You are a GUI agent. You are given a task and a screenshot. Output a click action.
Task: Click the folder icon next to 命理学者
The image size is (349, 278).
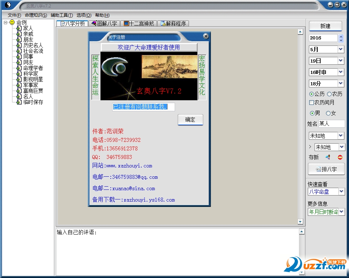coord(19,68)
